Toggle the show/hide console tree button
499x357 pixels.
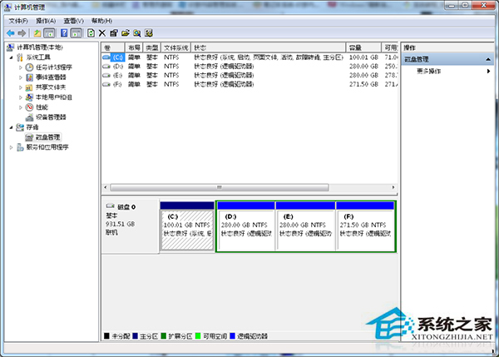tap(49, 32)
